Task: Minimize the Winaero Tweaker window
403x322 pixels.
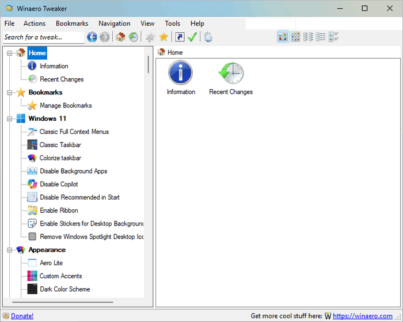Action: [x=340, y=8]
